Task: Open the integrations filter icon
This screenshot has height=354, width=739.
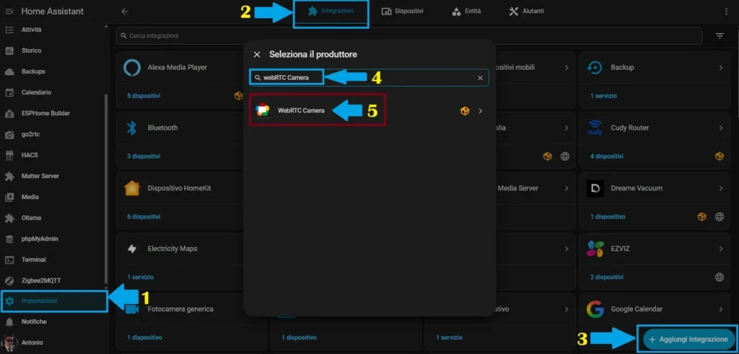Action: pyautogui.click(x=720, y=36)
